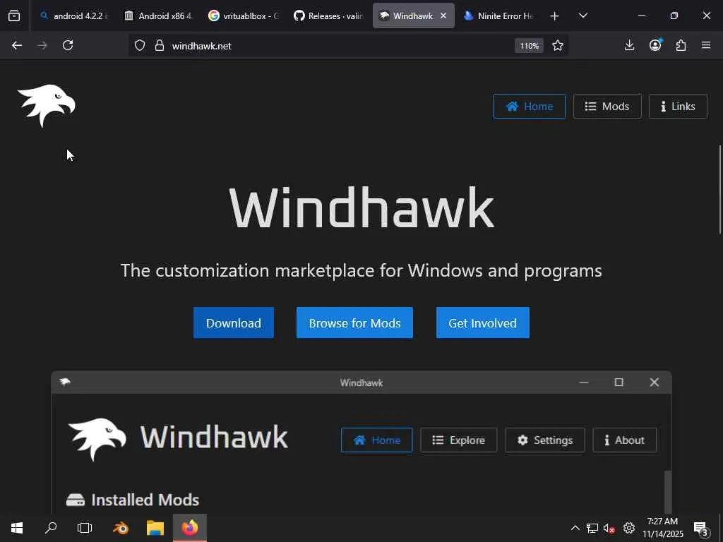Click the preview's Home house button
The width and height of the screenshot is (723, 542).
click(377, 440)
